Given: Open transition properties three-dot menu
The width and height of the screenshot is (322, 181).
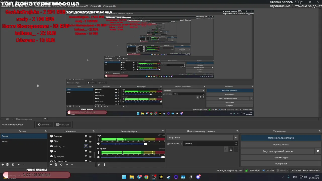Looking at the screenshot, I should [x=236, y=149].
